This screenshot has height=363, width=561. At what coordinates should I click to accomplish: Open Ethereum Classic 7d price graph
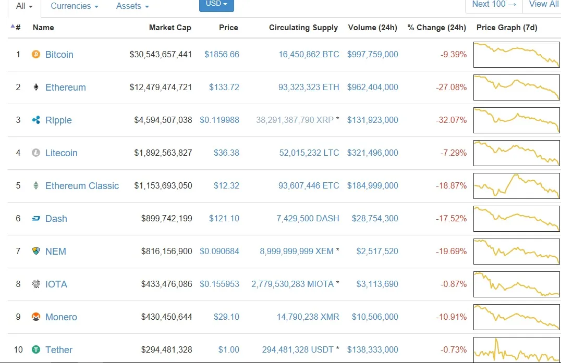coord(516,186)
